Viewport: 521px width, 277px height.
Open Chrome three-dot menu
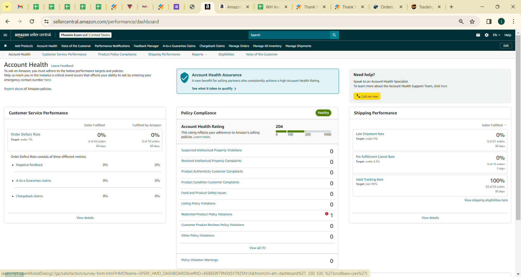click(513, 21)
